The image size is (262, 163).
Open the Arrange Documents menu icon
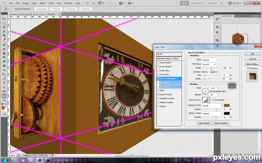pos(122,3)
